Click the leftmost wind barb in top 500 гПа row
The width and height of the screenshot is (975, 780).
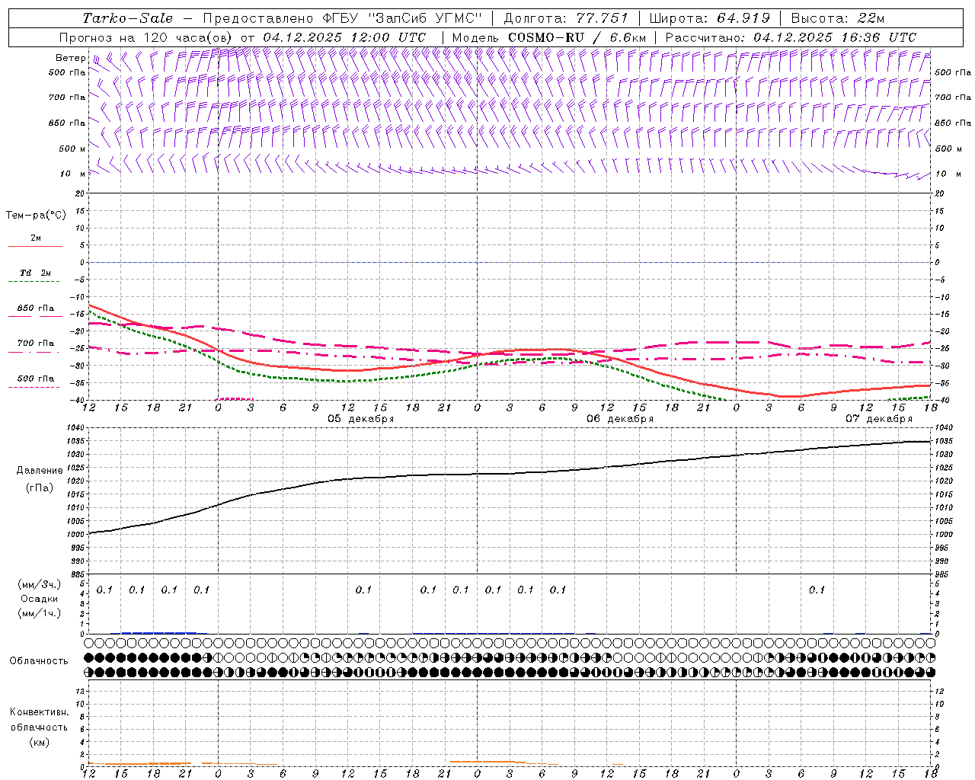pyautogui.click(x=94, y=60)
